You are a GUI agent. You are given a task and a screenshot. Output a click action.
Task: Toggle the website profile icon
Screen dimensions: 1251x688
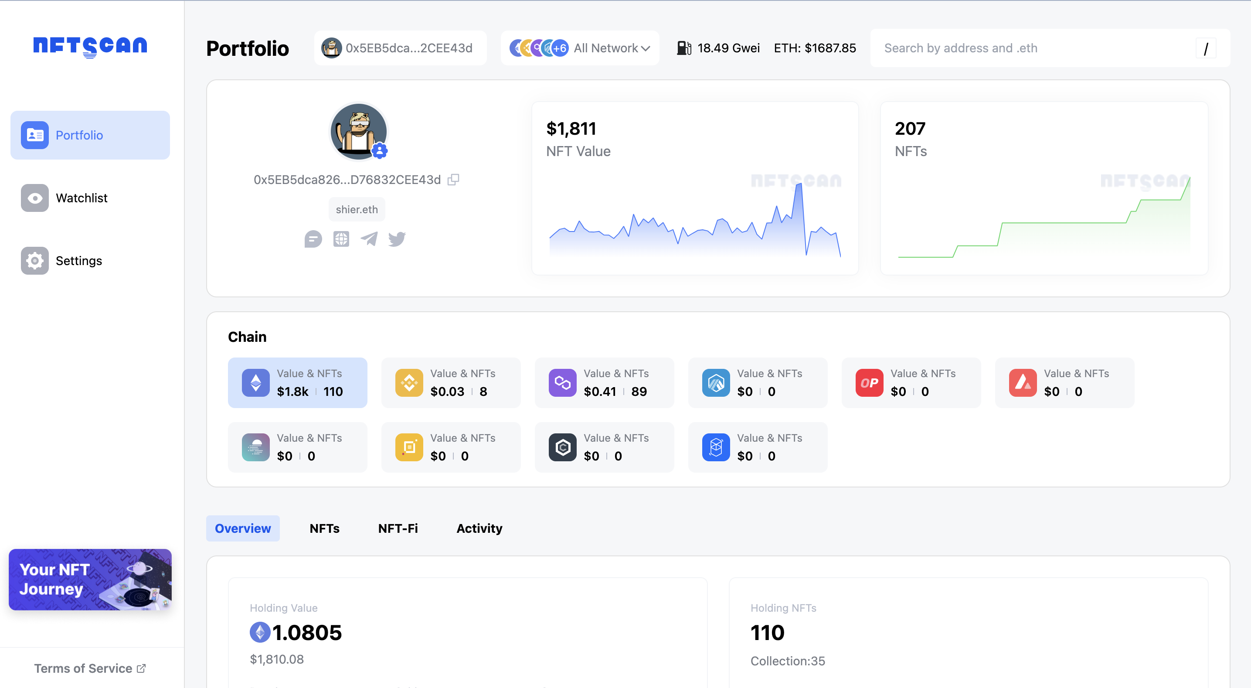340,239
